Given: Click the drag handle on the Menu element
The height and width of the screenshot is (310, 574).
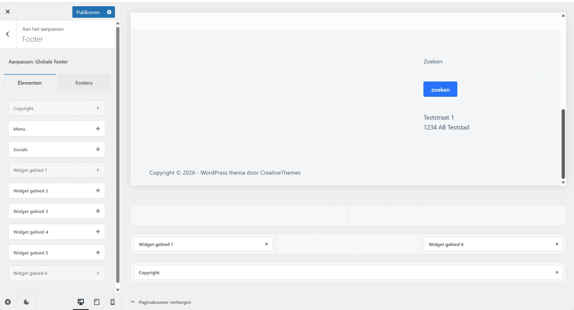Looking at the screenshot, I should (98, 129).
